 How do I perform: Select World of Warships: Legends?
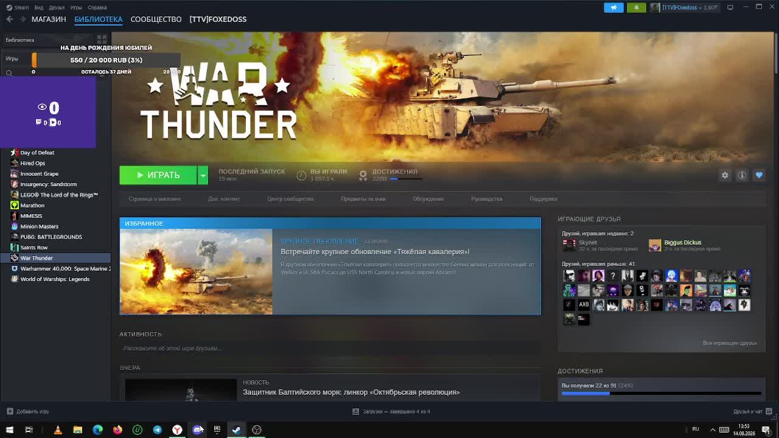coord(55,279)
